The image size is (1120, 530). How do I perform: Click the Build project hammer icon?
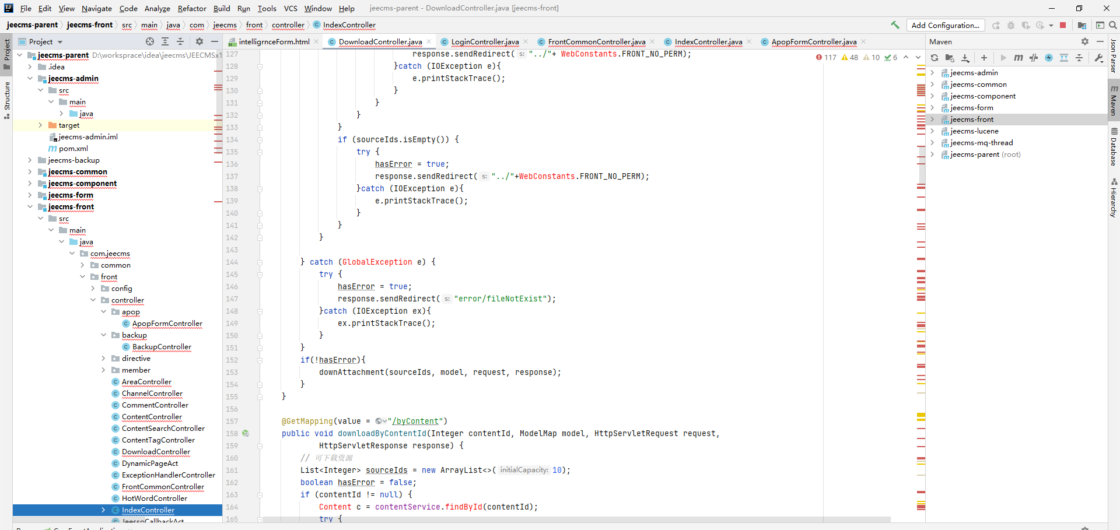point(895,25)
